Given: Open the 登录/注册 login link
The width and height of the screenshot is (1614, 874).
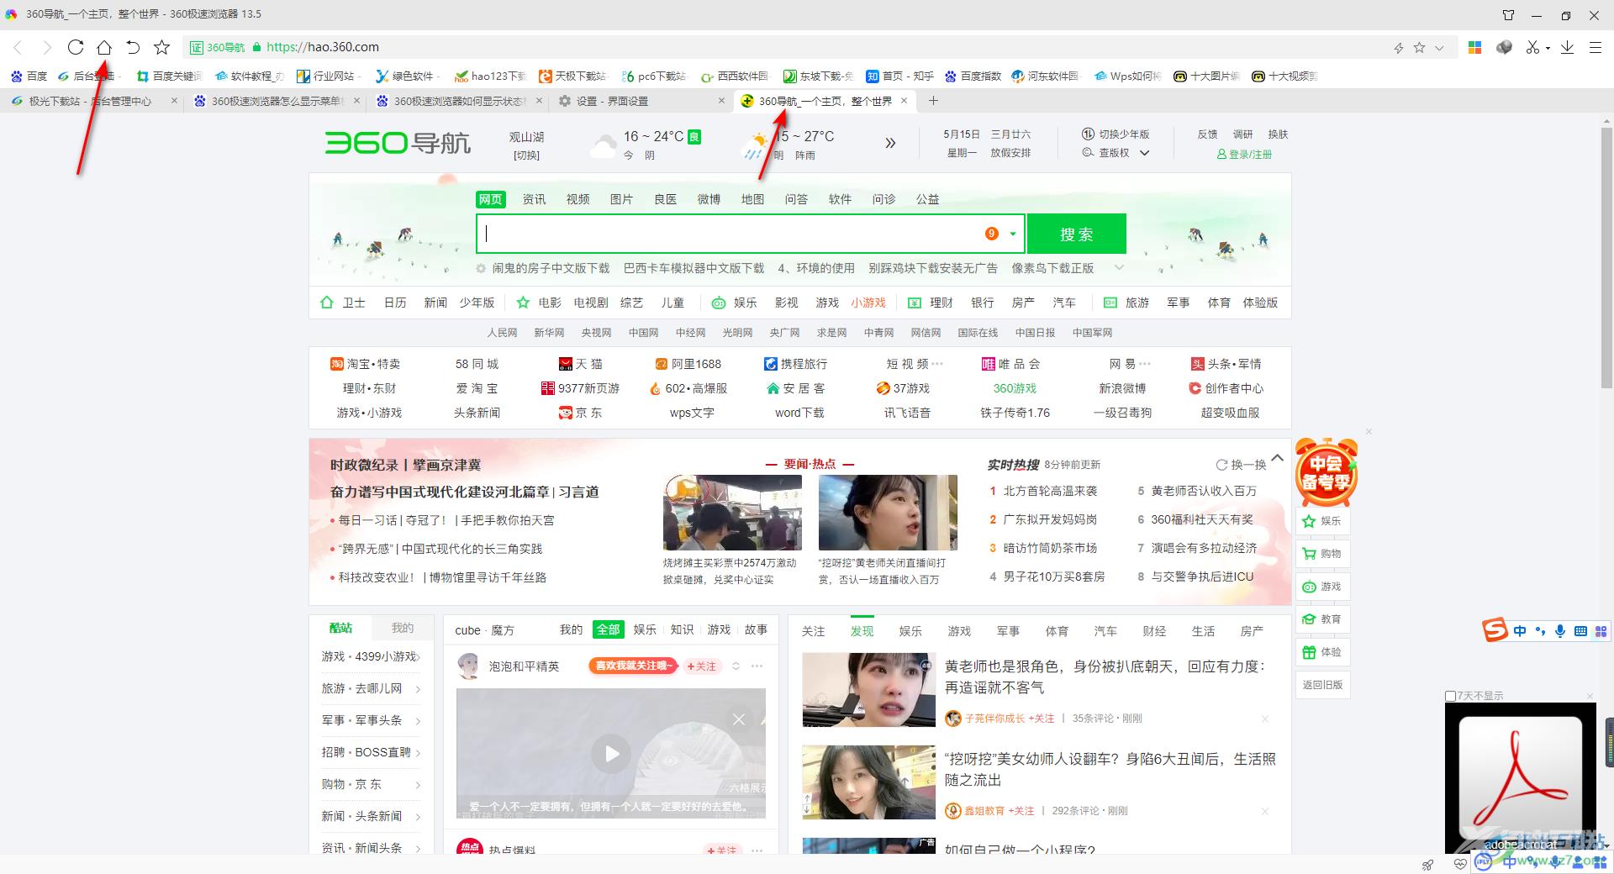Looking at the screenshot, I should coord(1244,155).
